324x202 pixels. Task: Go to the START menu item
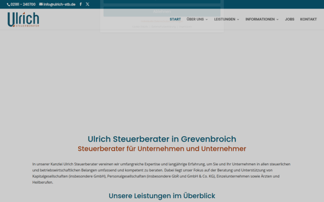[x=175, y=19]
